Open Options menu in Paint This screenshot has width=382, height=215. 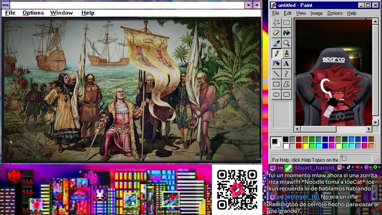335,13
